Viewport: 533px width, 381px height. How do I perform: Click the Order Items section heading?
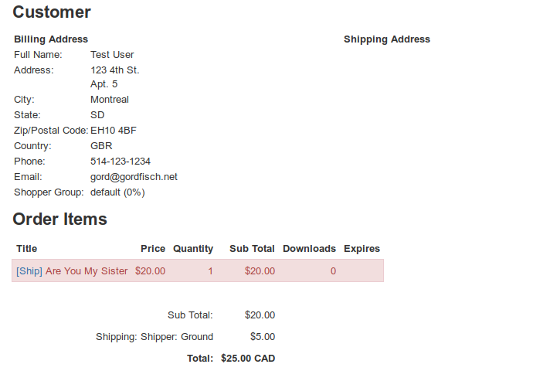[x=59, y=219]
